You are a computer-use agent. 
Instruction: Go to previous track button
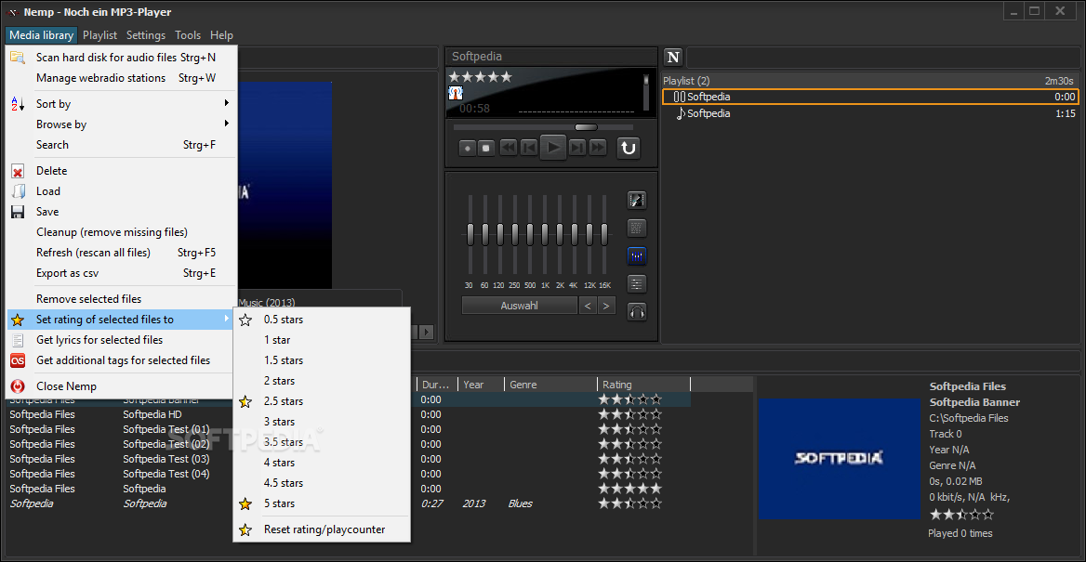[528, 148]
